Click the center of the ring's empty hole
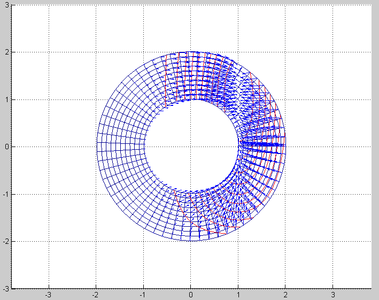379x300 pixels. (191, 146)
